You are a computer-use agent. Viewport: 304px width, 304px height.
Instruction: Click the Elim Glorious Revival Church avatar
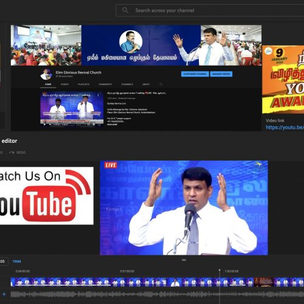[46, 74]
